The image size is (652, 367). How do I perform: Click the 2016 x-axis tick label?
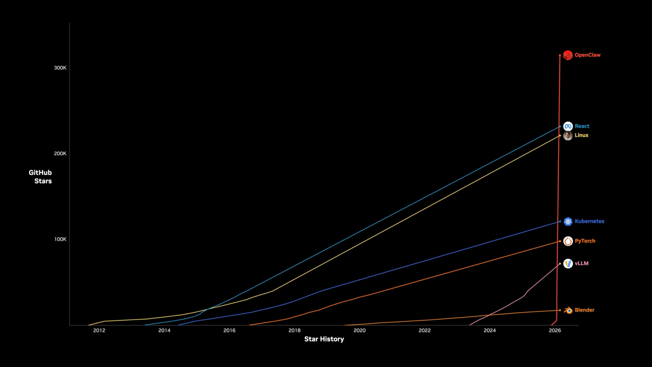[x=229, y=330]
